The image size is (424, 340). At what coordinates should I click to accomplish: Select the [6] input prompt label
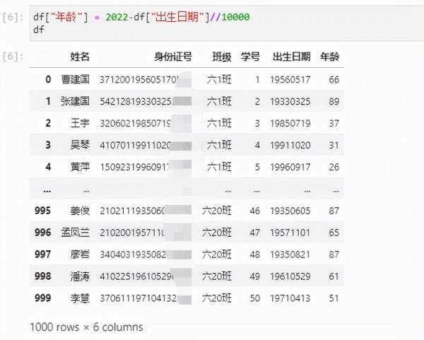coord(13,17)
